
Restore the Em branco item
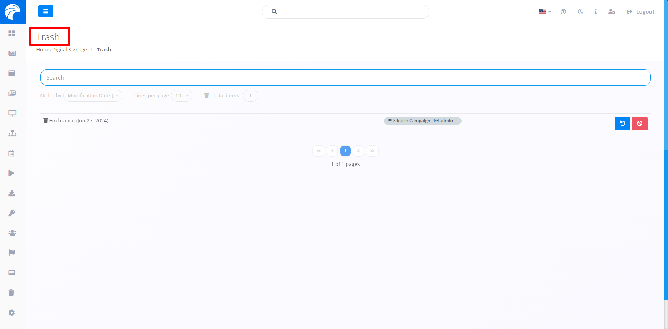coord(622,123)
